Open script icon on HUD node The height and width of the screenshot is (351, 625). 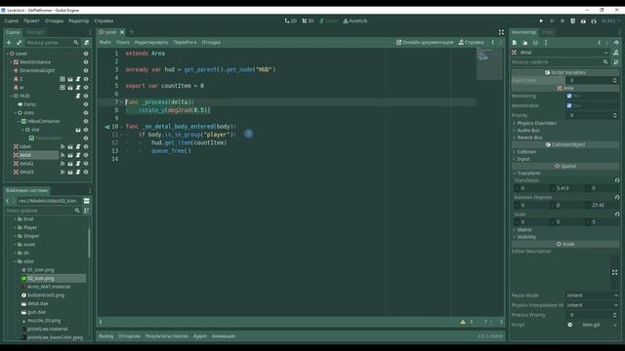coord(78,96)
